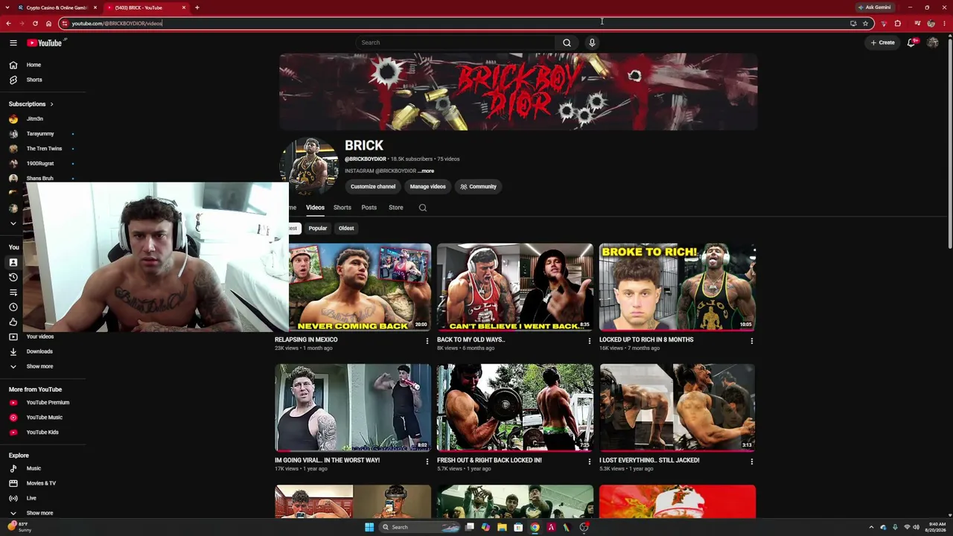Open History from the You section icons
This screenshot has width=953, height=536.
coord(13,277)
